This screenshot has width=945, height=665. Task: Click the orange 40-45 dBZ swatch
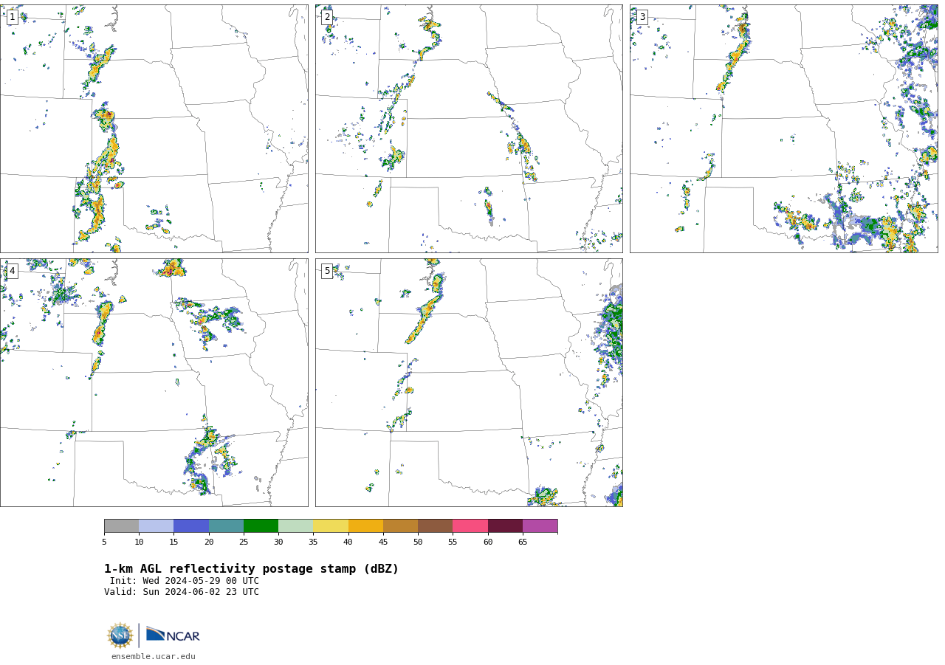pyautogui.click(x=365, y=526)
